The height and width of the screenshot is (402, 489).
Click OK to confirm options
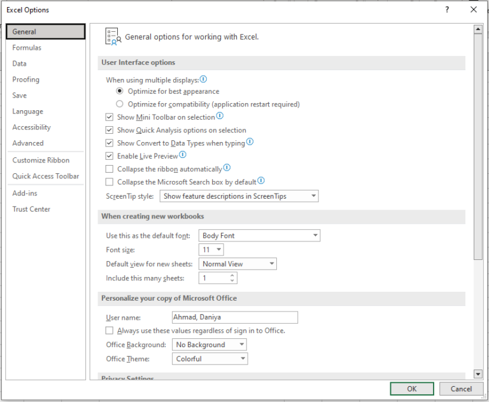tap(412, 389)
